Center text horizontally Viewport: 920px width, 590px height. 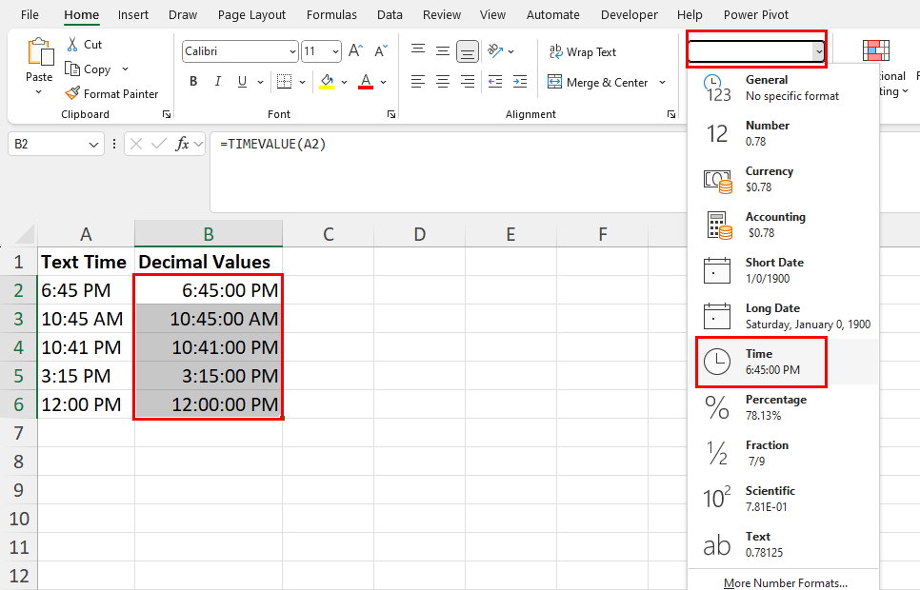(x=443, y=82)
